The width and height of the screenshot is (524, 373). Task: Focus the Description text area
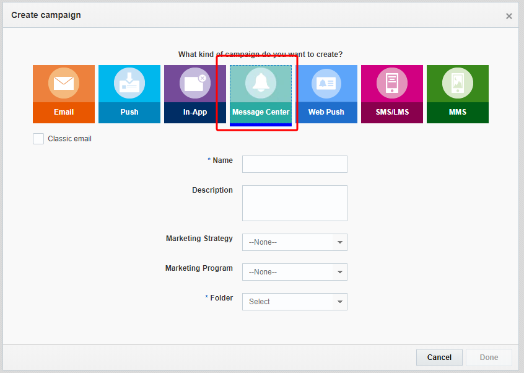coord(295,203)
